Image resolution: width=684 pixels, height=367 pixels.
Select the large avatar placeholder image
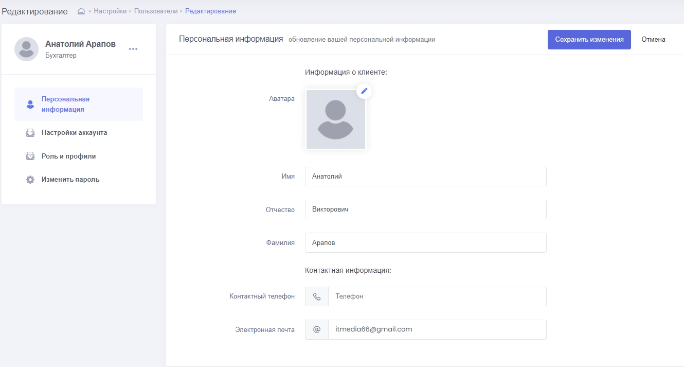tap(335, 119)
